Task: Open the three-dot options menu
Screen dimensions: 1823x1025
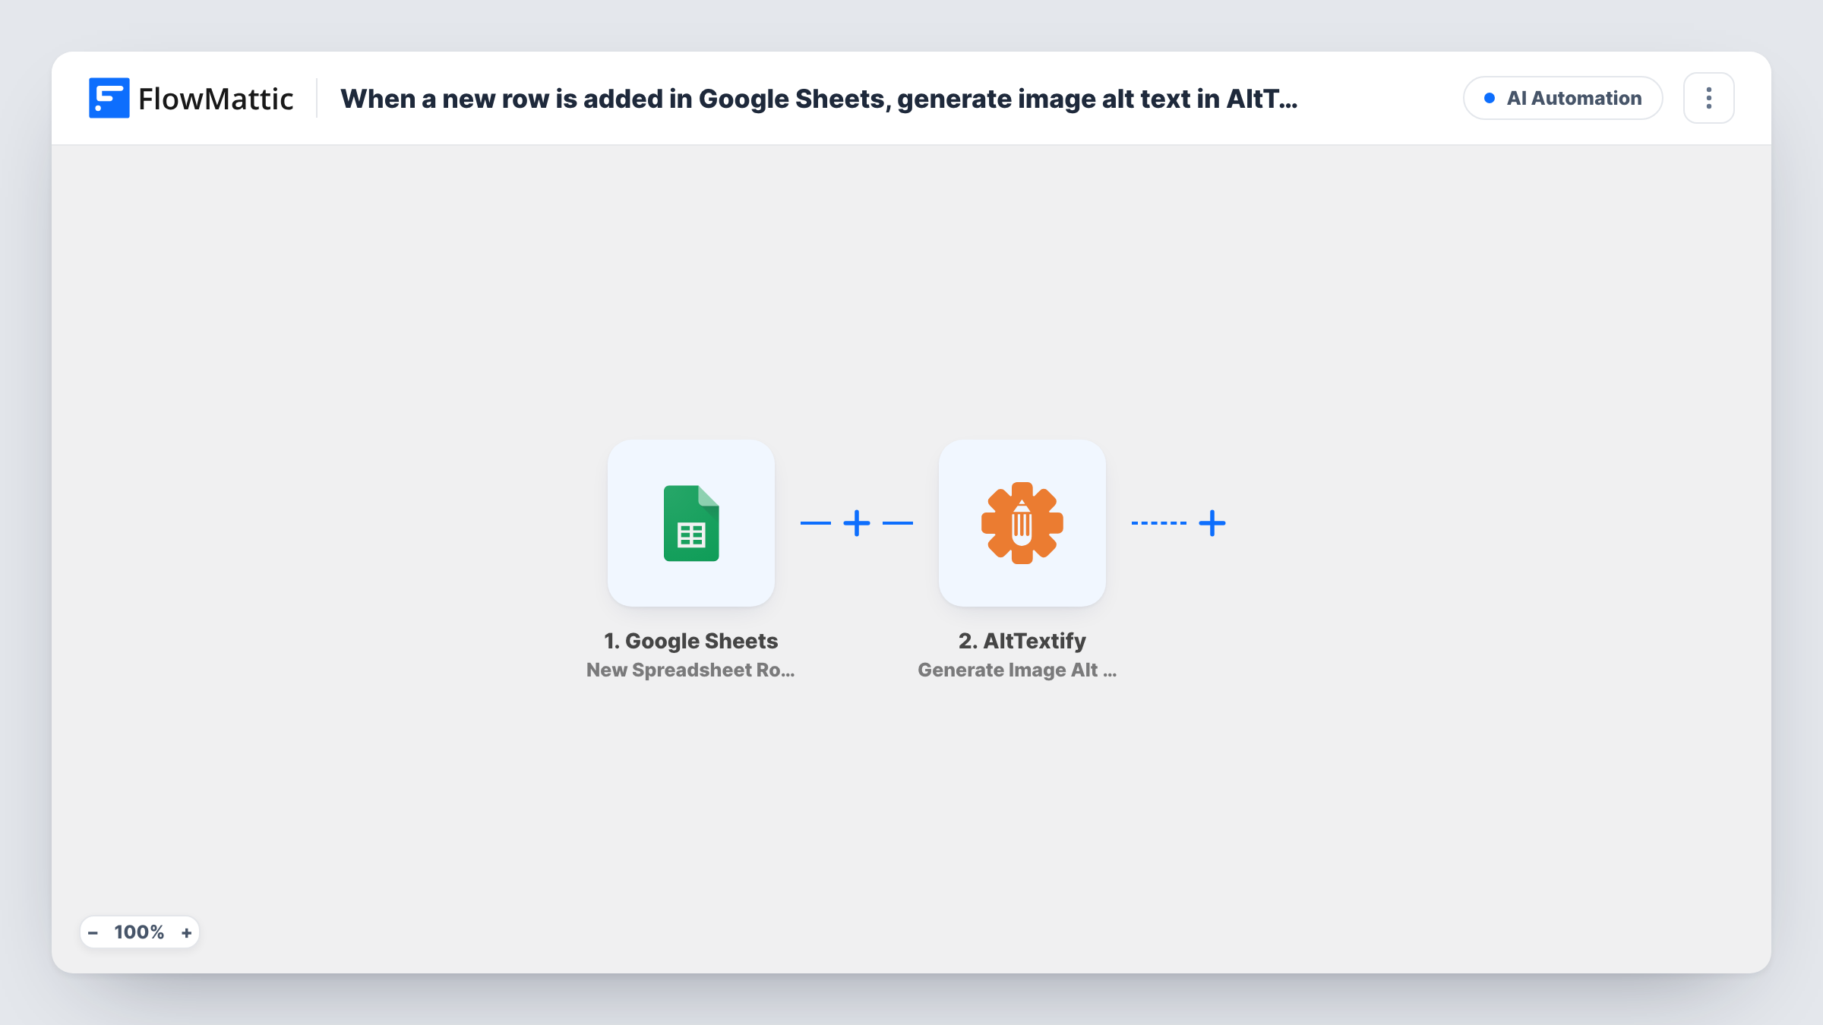Action: [1709, 98]
